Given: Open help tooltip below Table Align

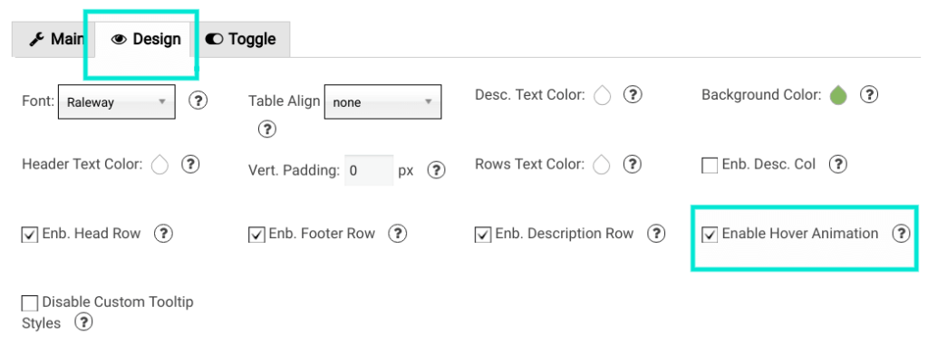Looking at the screenshot, I should pyautogui.click(x=267, y=129).
